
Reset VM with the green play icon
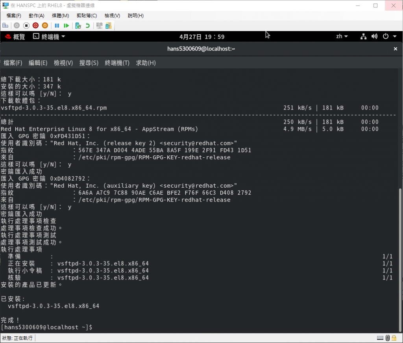(66, 26)
